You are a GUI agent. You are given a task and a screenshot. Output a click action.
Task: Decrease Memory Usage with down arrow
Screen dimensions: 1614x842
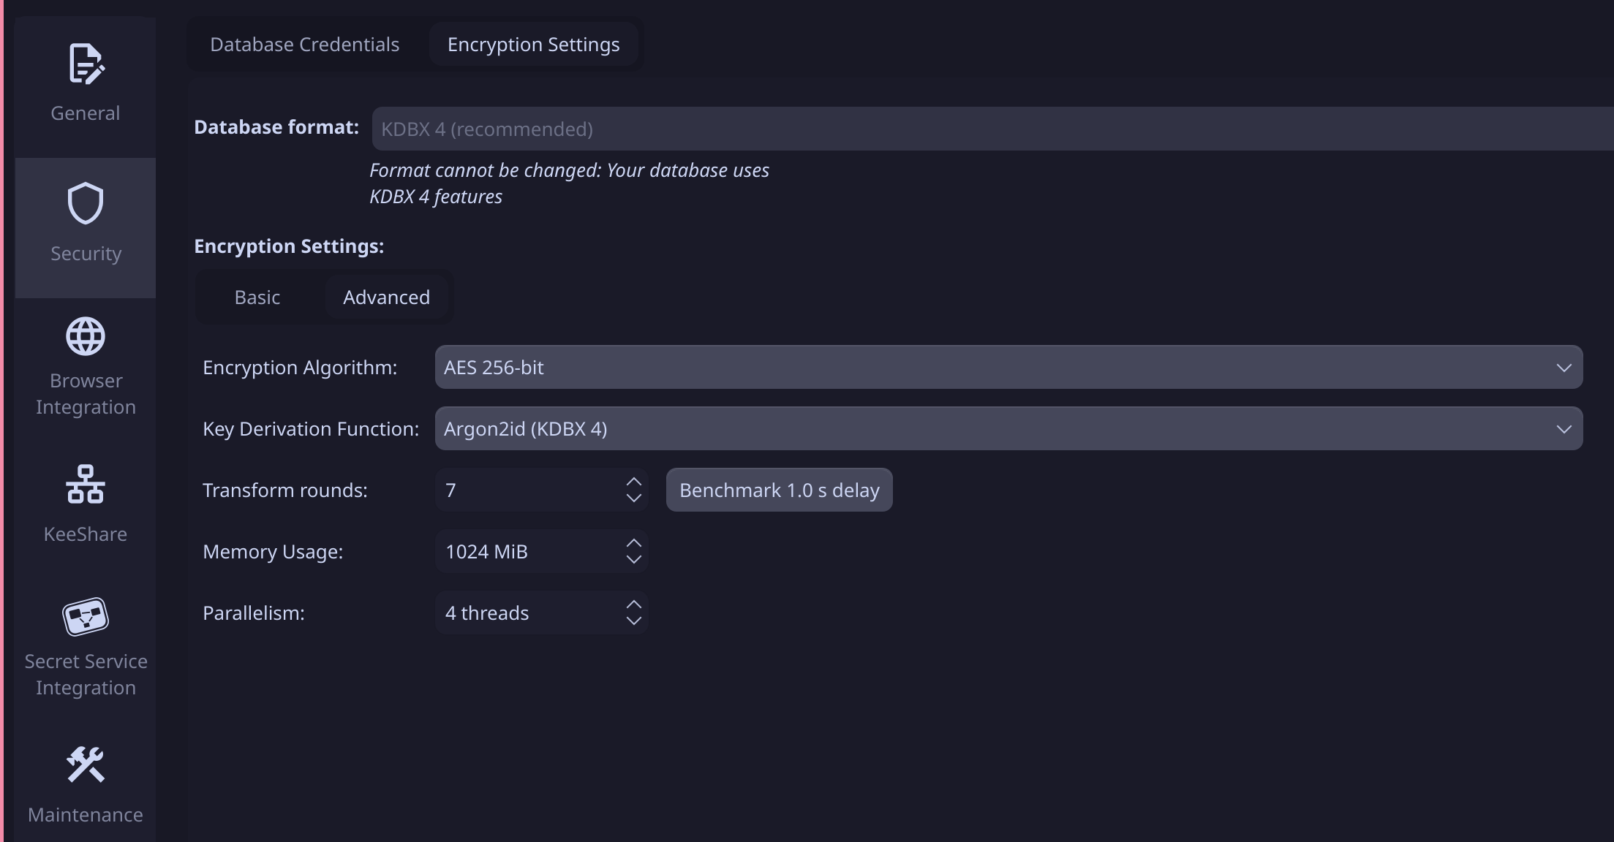(x=634, y=559)
